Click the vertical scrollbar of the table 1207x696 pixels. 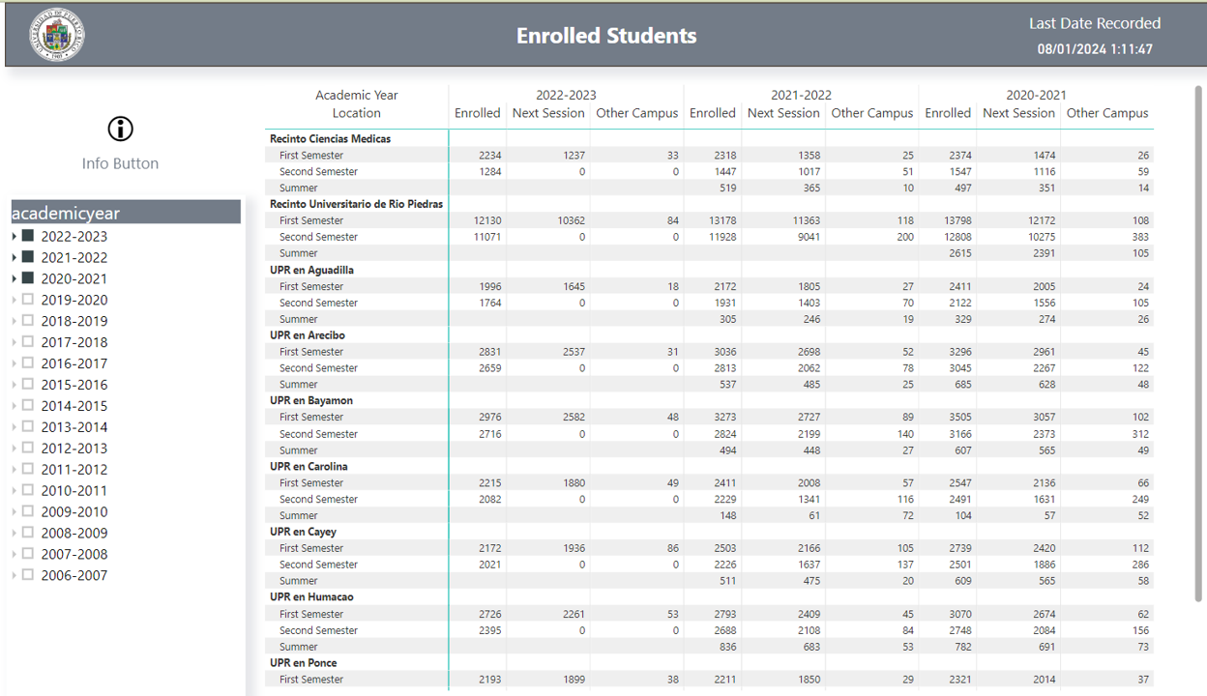(1198, 338)
